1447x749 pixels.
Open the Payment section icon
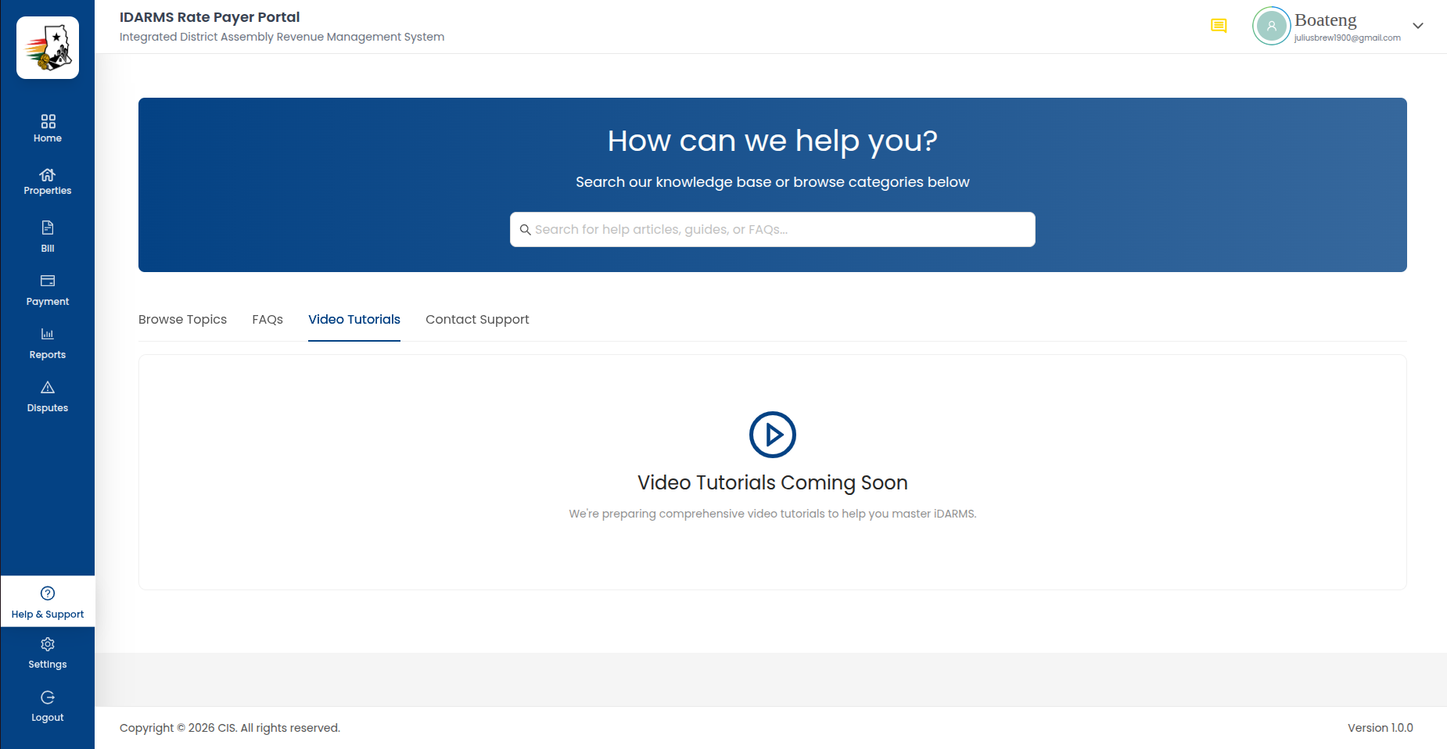pyautogui.click(x=48, y=281)
